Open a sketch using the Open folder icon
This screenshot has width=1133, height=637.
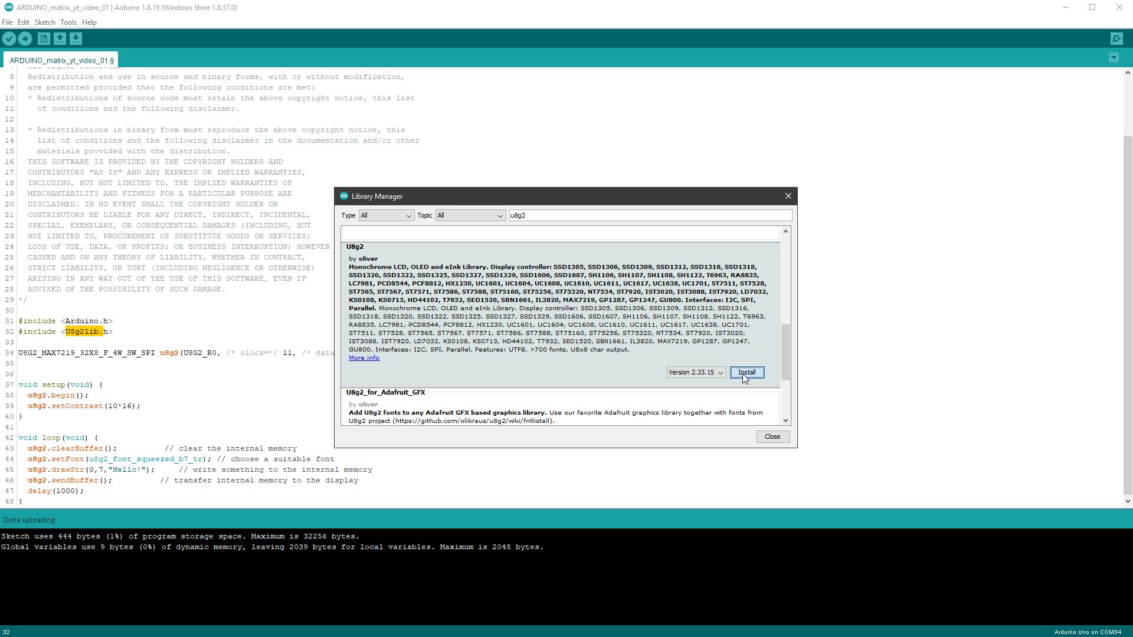(59, 38)
